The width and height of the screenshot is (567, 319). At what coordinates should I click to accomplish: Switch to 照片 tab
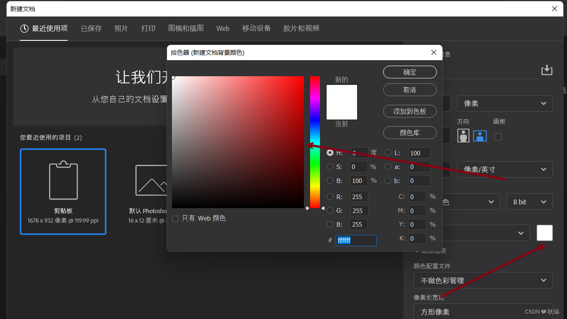[x=121, y=28]
